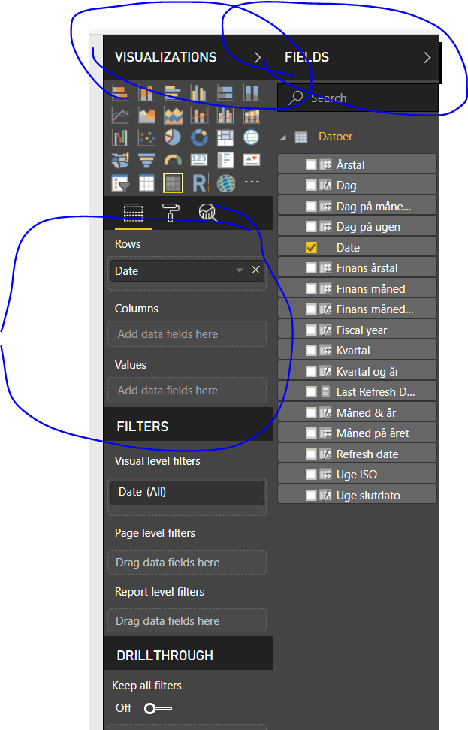Add a gauge visual
The height and width of the screenshot is (730, 468).
173,161
